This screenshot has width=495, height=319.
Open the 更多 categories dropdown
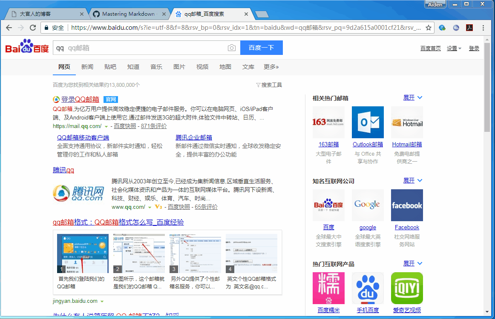pyautogui.click(x=271, y=66)
